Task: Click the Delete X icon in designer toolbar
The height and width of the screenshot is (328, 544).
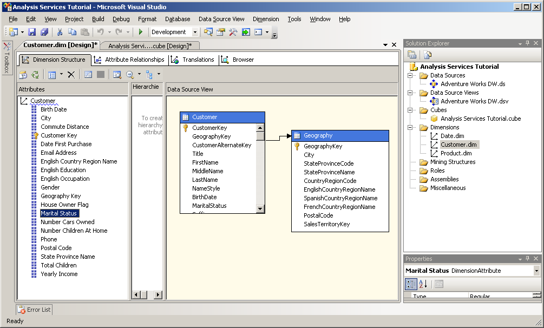Action: [x=71, y=74]
